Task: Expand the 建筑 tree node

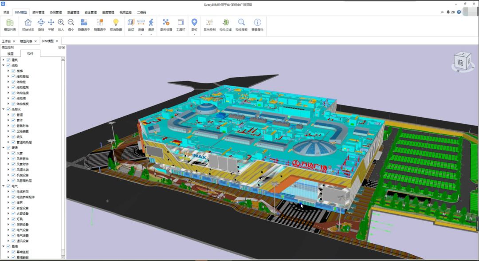Action: coord(4,60)
